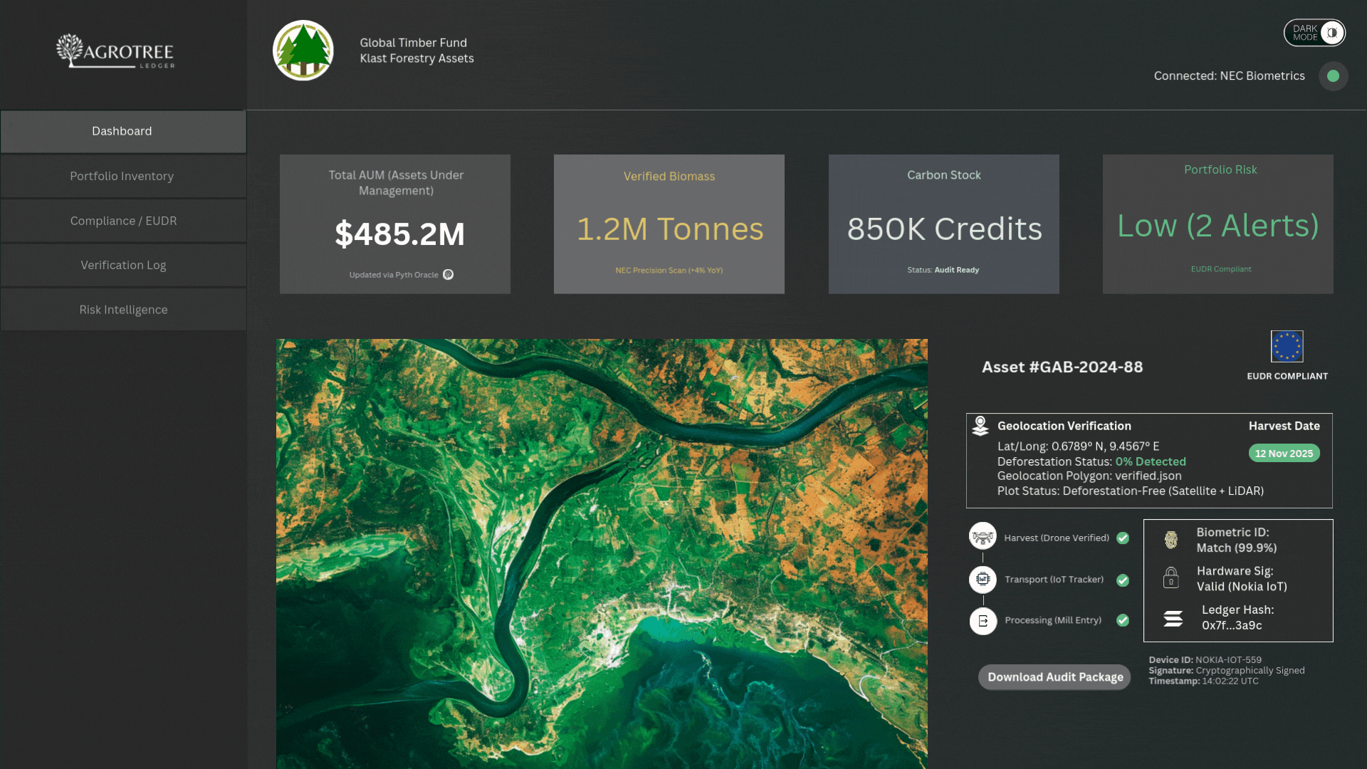Open the Verification Log section
The height and width of the screenshot is (769, 1367).
coord(122,265)
